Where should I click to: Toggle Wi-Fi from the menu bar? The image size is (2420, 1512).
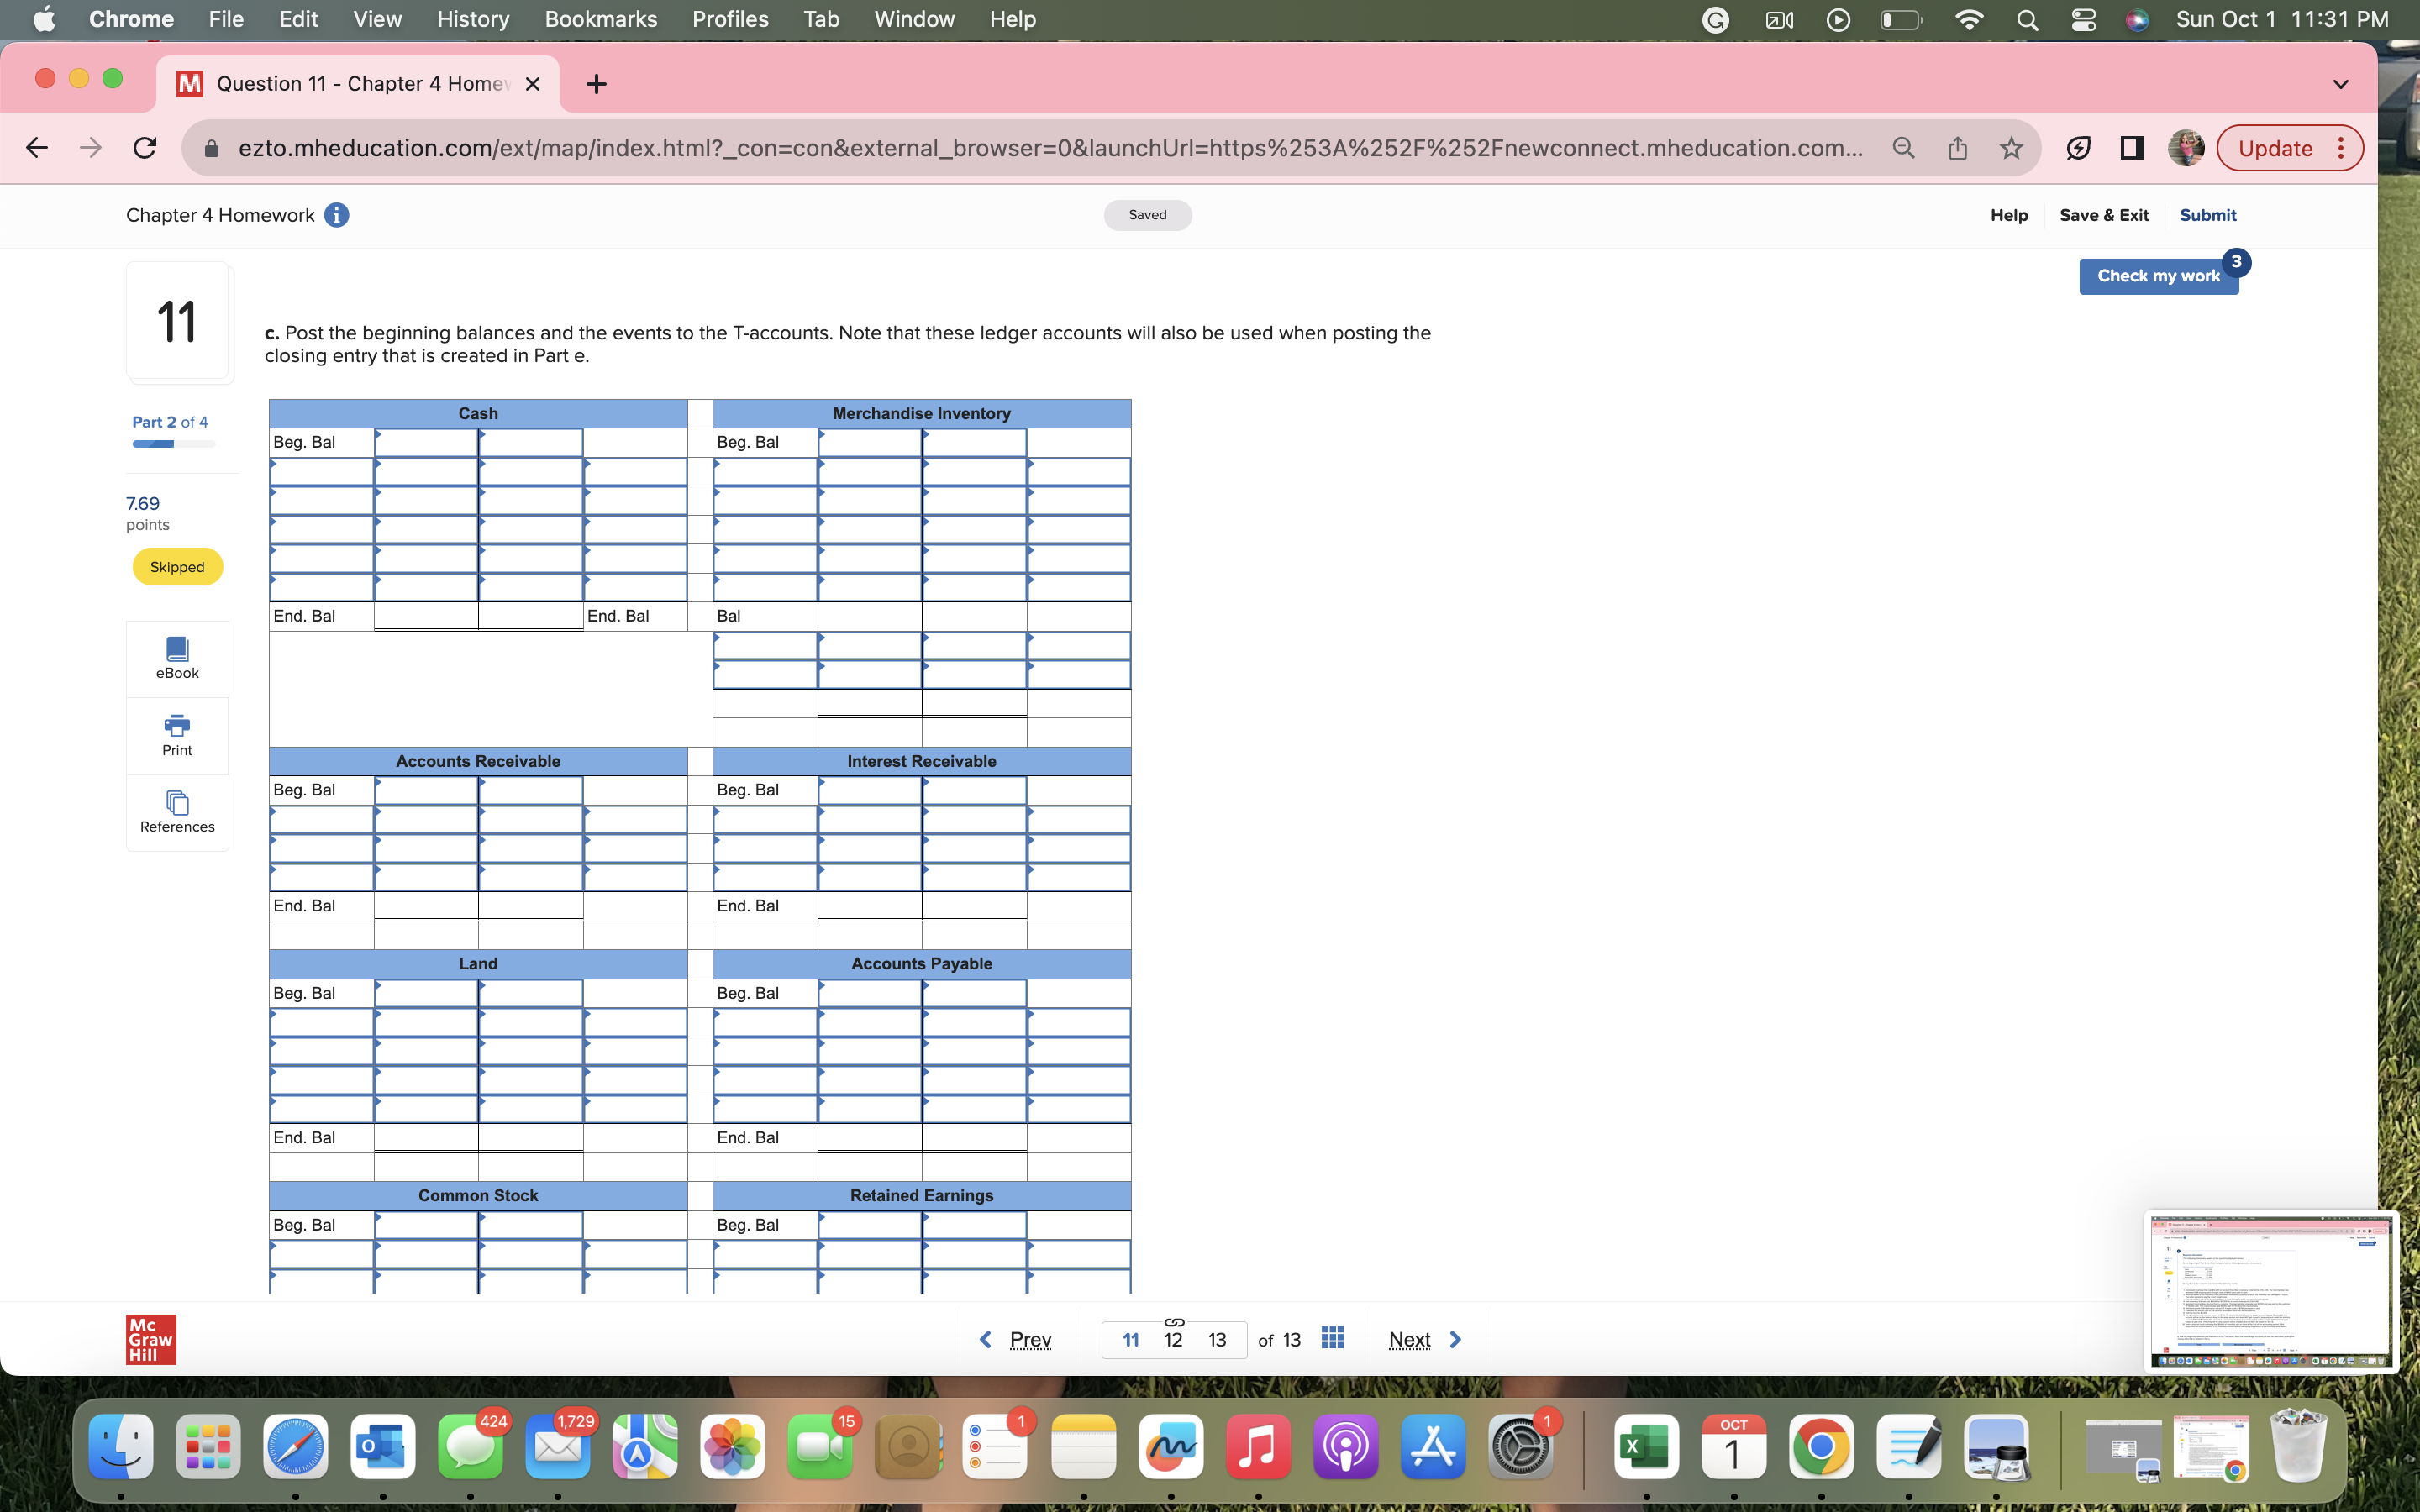[x=1968, y=19]
